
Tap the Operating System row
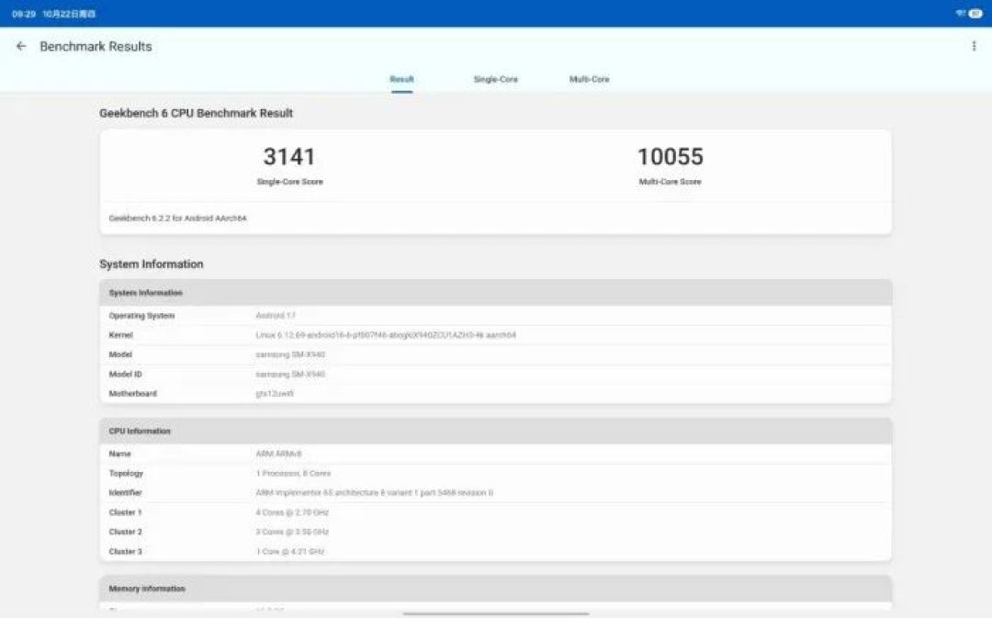coord(495,316)
